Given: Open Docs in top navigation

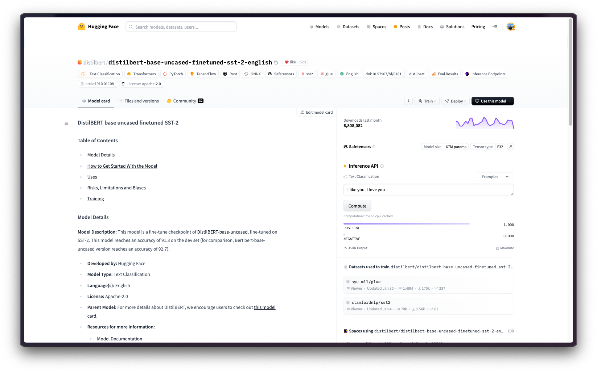Looking at the screenshot, I should [x=425, y=27].
